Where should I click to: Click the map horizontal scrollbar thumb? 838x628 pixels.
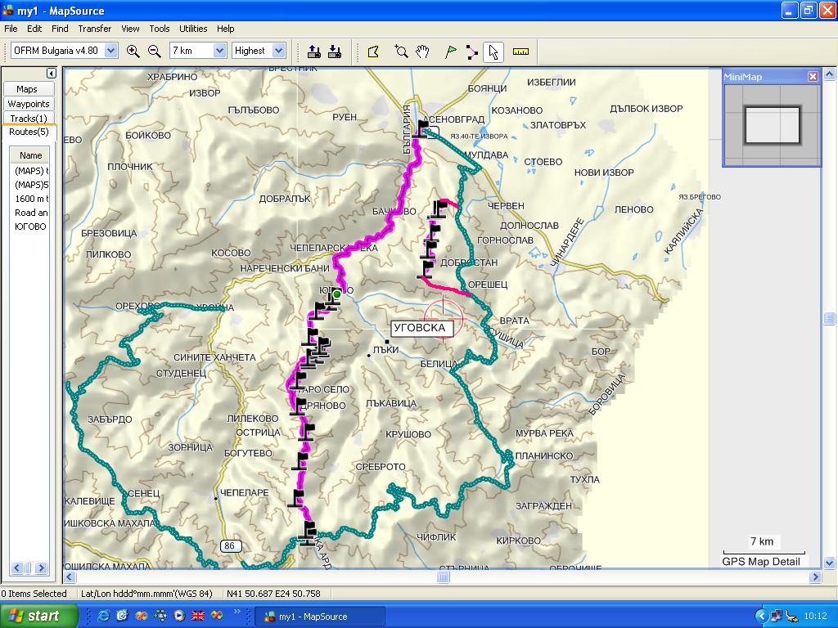click(x=443, y=576)
